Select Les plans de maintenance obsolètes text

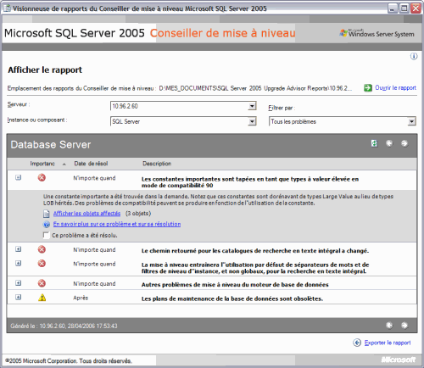[x=232, y=298]
